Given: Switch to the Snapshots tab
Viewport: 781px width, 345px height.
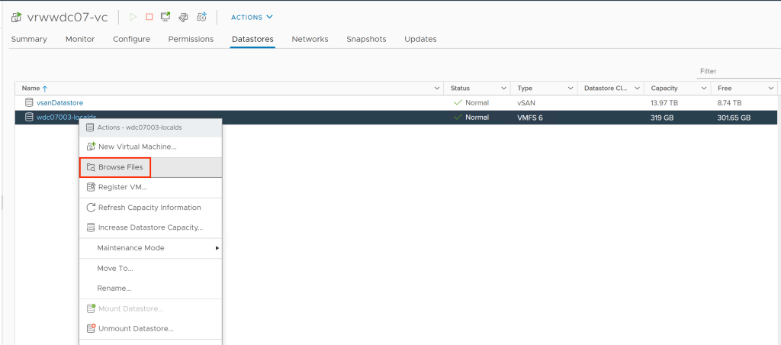Looking at the screenshot, I should coord(366,39).
